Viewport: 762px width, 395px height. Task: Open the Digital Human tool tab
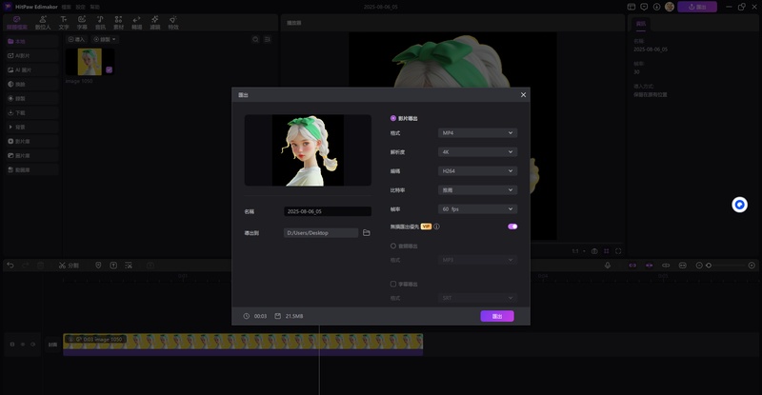coord(43,22)
